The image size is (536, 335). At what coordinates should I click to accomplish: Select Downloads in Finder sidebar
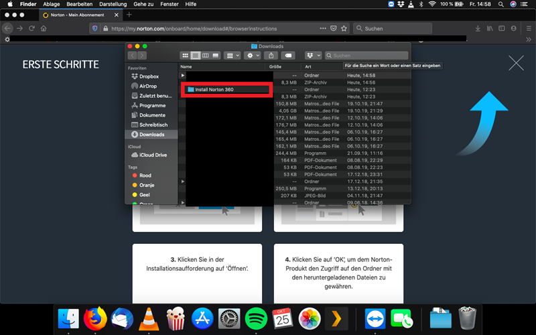pos(151,135)
